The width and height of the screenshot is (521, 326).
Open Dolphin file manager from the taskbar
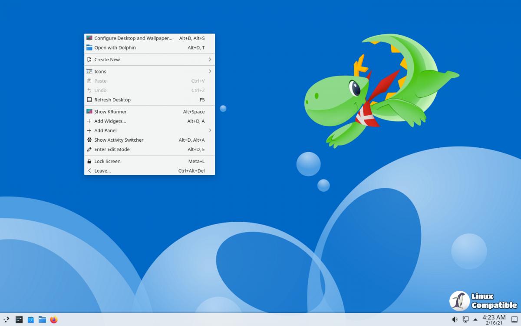[42, 319]
